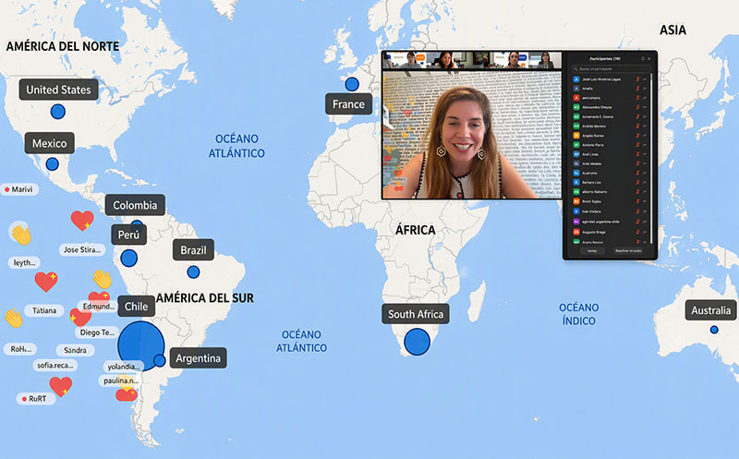This screenshot has height=459, width=739.
Task: Click the Mexico map marker dot
Action: pos(53,164)
